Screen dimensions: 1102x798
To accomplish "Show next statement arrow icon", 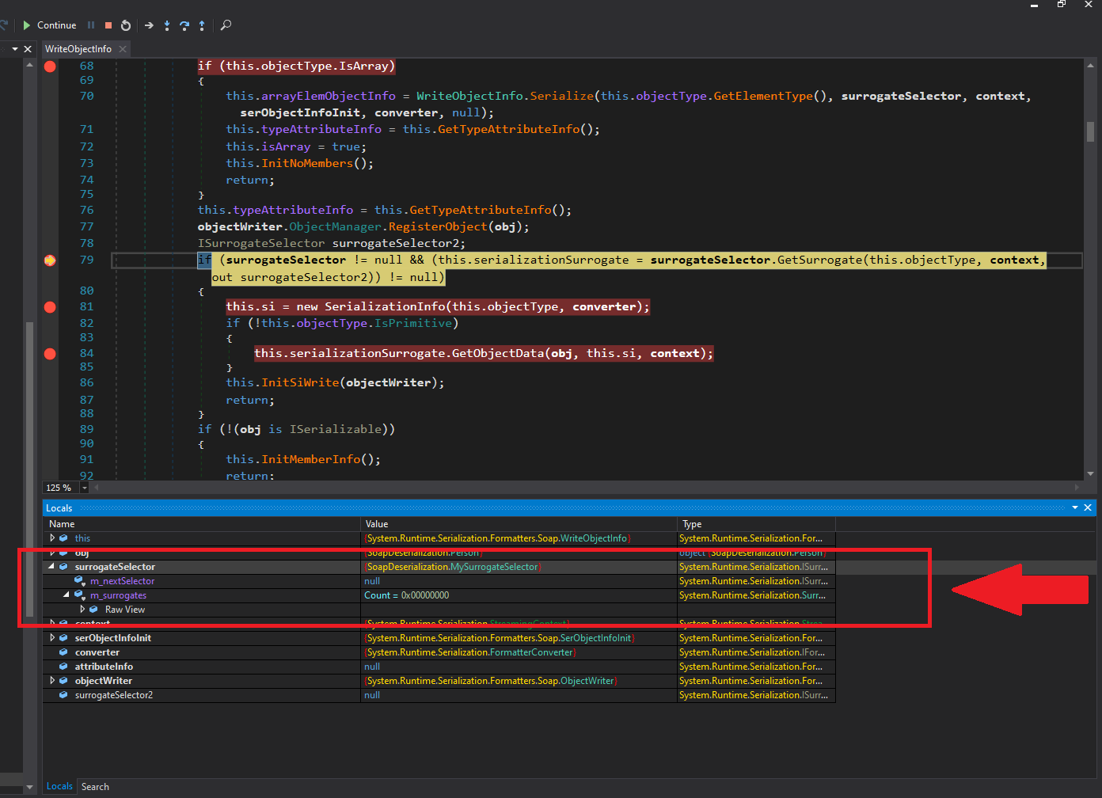I will coord(149,25).
